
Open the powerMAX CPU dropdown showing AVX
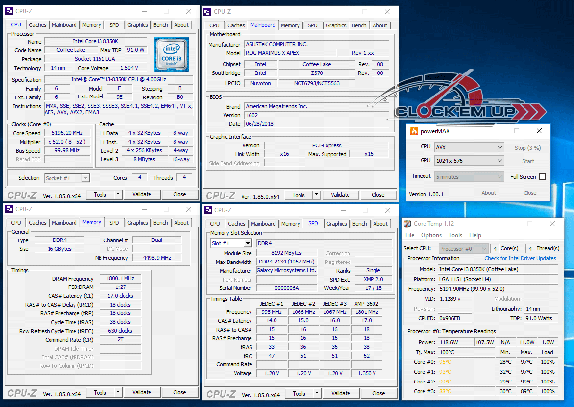click(469, 147)
